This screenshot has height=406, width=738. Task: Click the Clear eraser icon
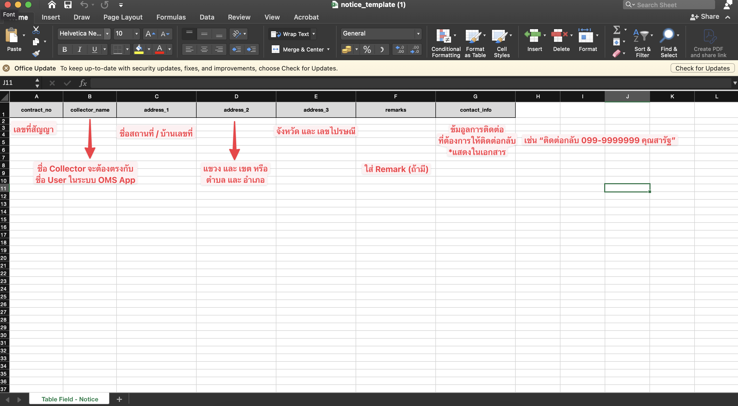pyautogui.click(x=617, y=53)
